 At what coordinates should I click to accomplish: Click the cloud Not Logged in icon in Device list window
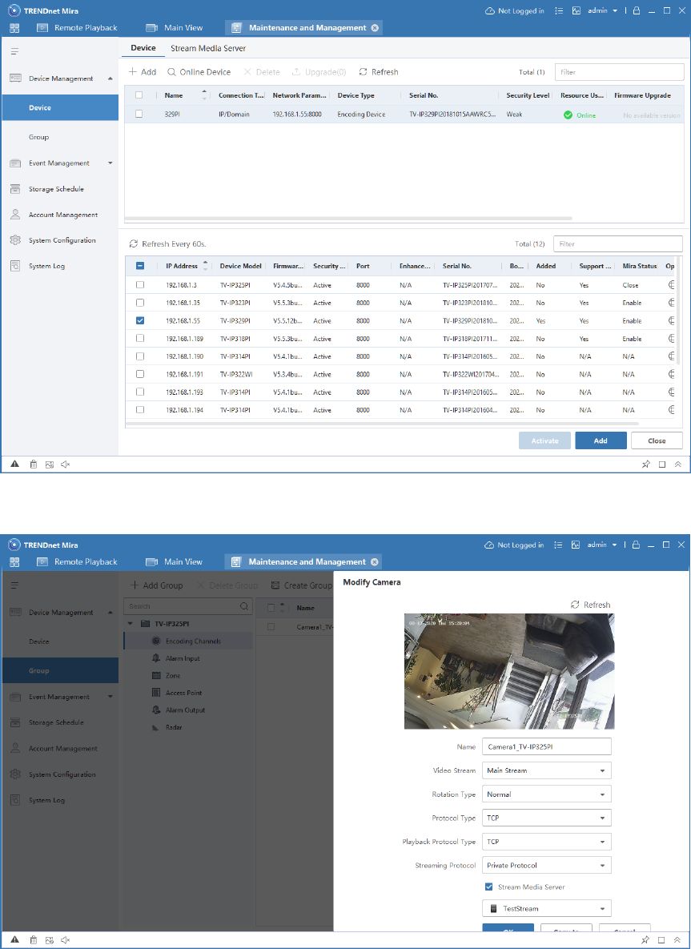click(x=490, y=11)
